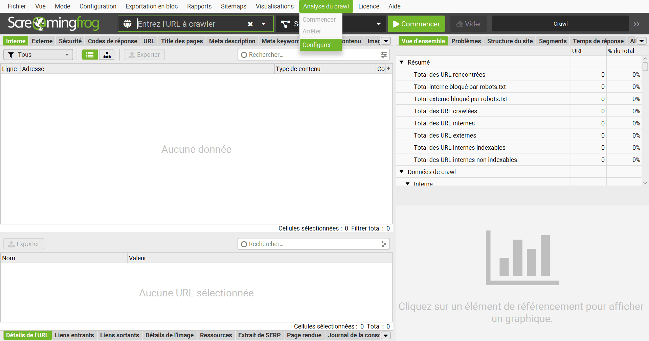Switch to the Problèmes tab
This screenshot has width=649, height=341.
pos(466,41)
